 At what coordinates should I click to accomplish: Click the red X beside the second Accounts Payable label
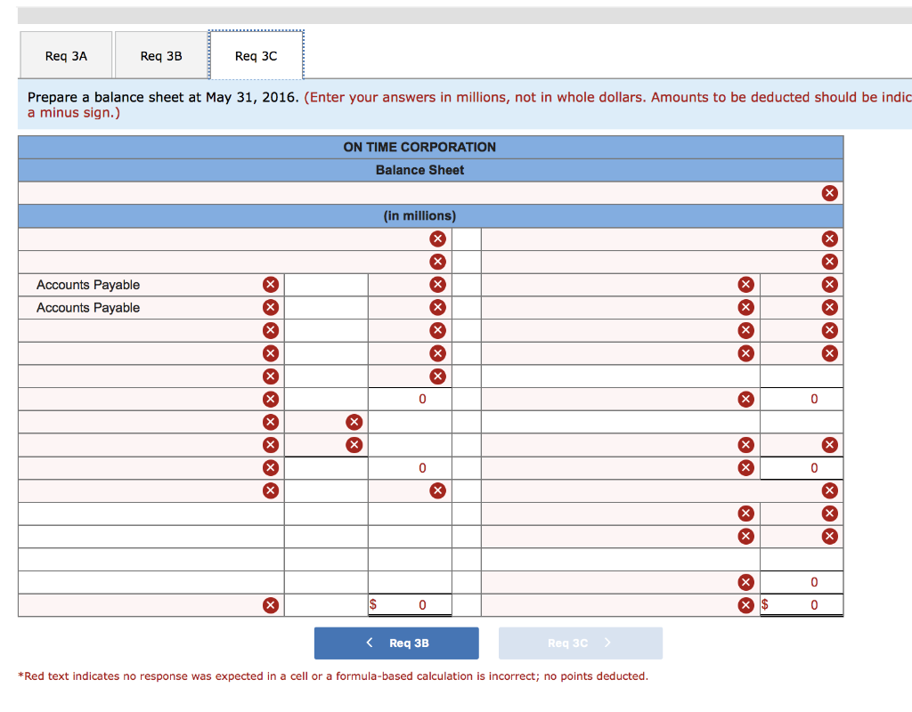pyautogui.click(x=270, y=307)
